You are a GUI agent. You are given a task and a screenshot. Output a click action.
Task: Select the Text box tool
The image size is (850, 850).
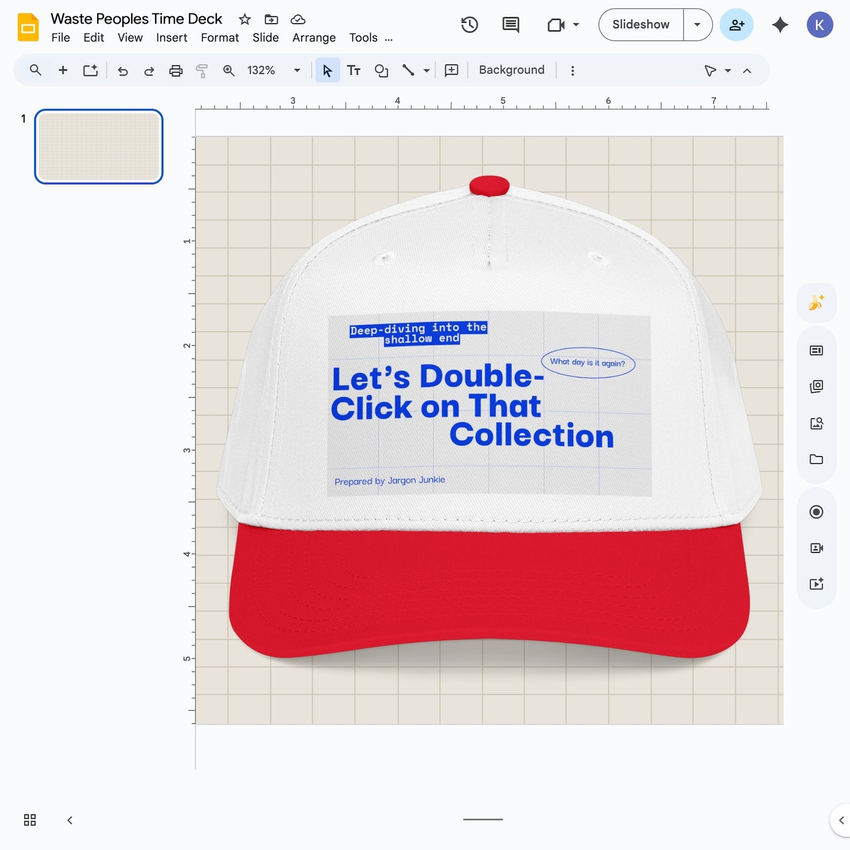(x=354, y=71)
